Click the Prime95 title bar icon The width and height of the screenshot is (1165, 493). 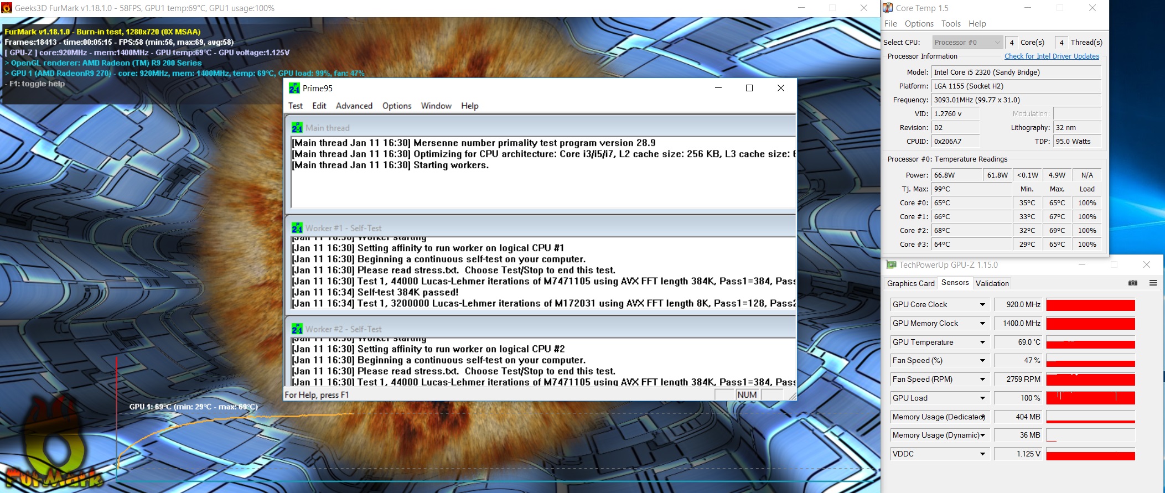coord(294,88)
